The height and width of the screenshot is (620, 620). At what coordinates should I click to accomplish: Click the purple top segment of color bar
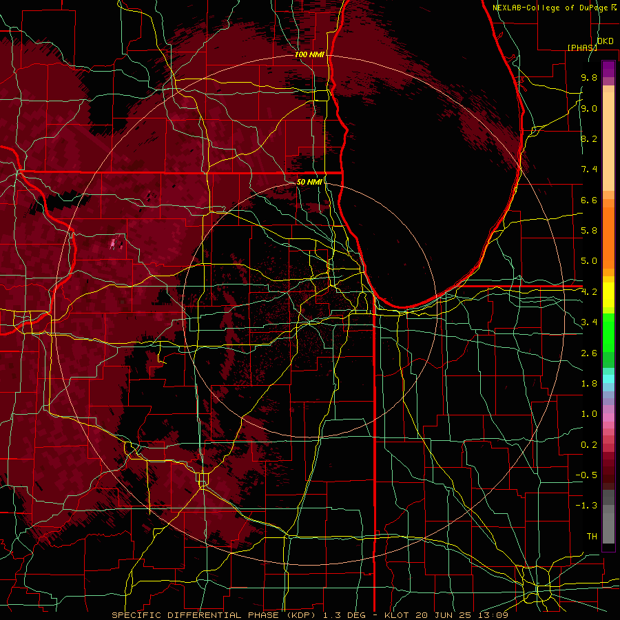[608, 70]
